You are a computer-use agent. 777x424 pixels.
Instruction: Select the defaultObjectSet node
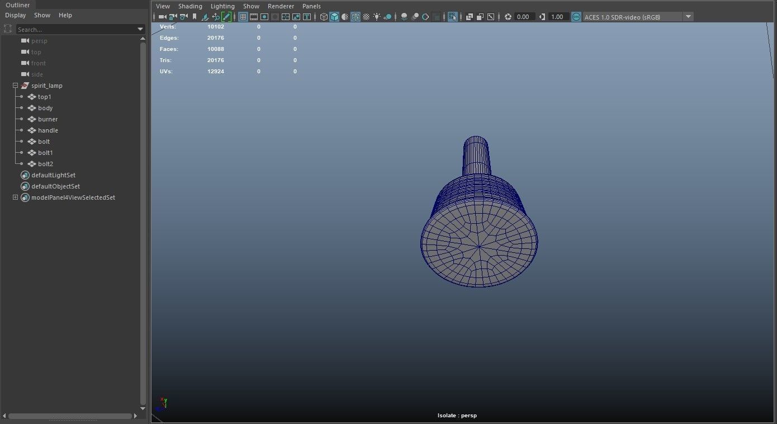[55, 186]
